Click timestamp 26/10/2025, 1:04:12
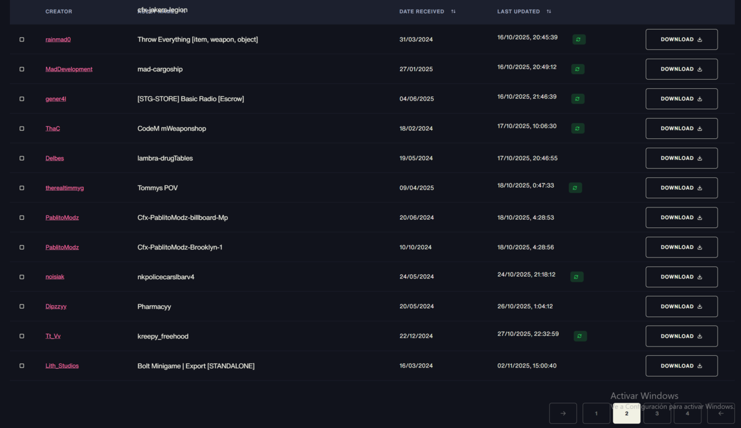The width and height of the screenshot is (741, 428). [525, 306]
